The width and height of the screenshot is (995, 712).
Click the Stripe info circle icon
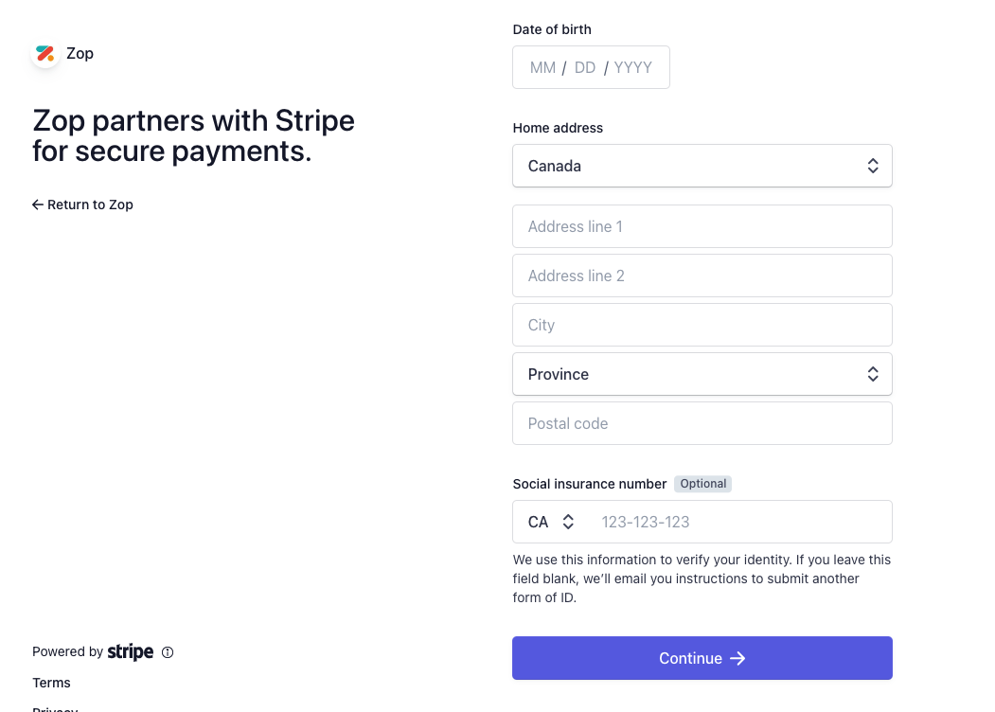tap(168, 652)
